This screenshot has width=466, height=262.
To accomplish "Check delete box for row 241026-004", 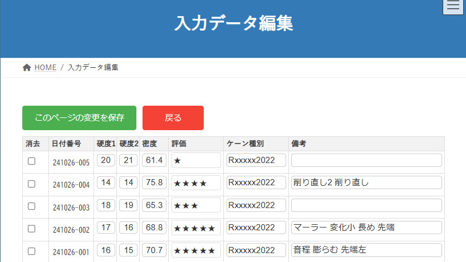I will 32,184.
